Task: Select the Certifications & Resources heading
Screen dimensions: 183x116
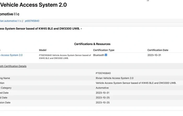Action: (x=92, y=44)
